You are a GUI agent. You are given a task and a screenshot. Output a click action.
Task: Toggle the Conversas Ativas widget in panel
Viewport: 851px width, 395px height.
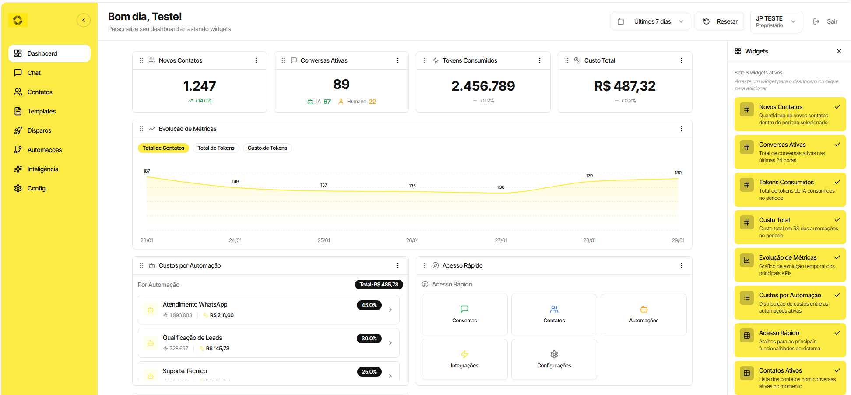[790, 152]
